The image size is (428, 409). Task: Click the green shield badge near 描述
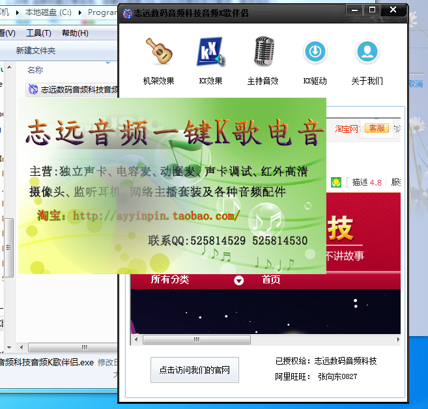[x=336, y=182]
